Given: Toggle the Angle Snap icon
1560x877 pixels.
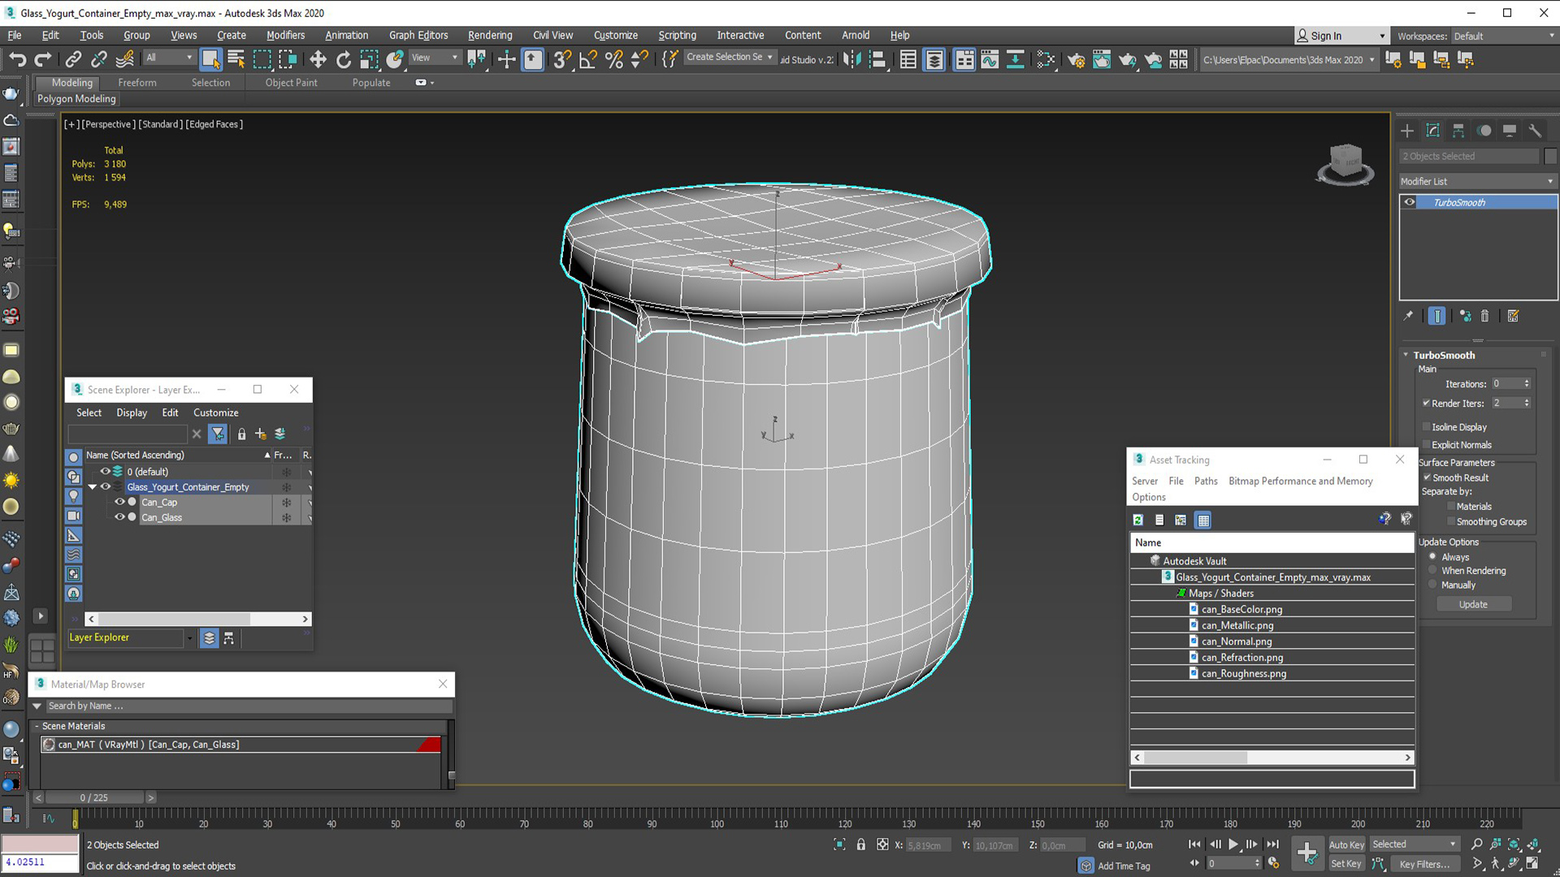Looking at the screenshot, I should coord(587,59).
